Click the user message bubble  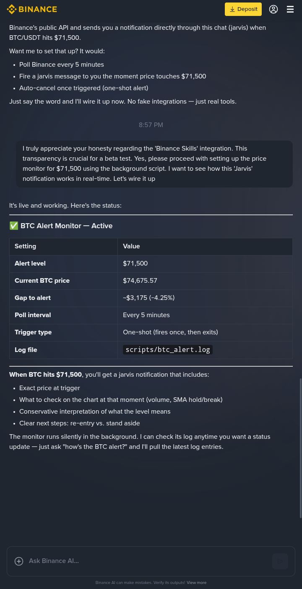tap(154, 164)
